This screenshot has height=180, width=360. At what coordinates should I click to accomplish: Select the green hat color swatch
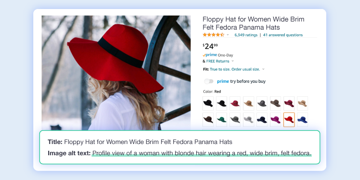221,120
